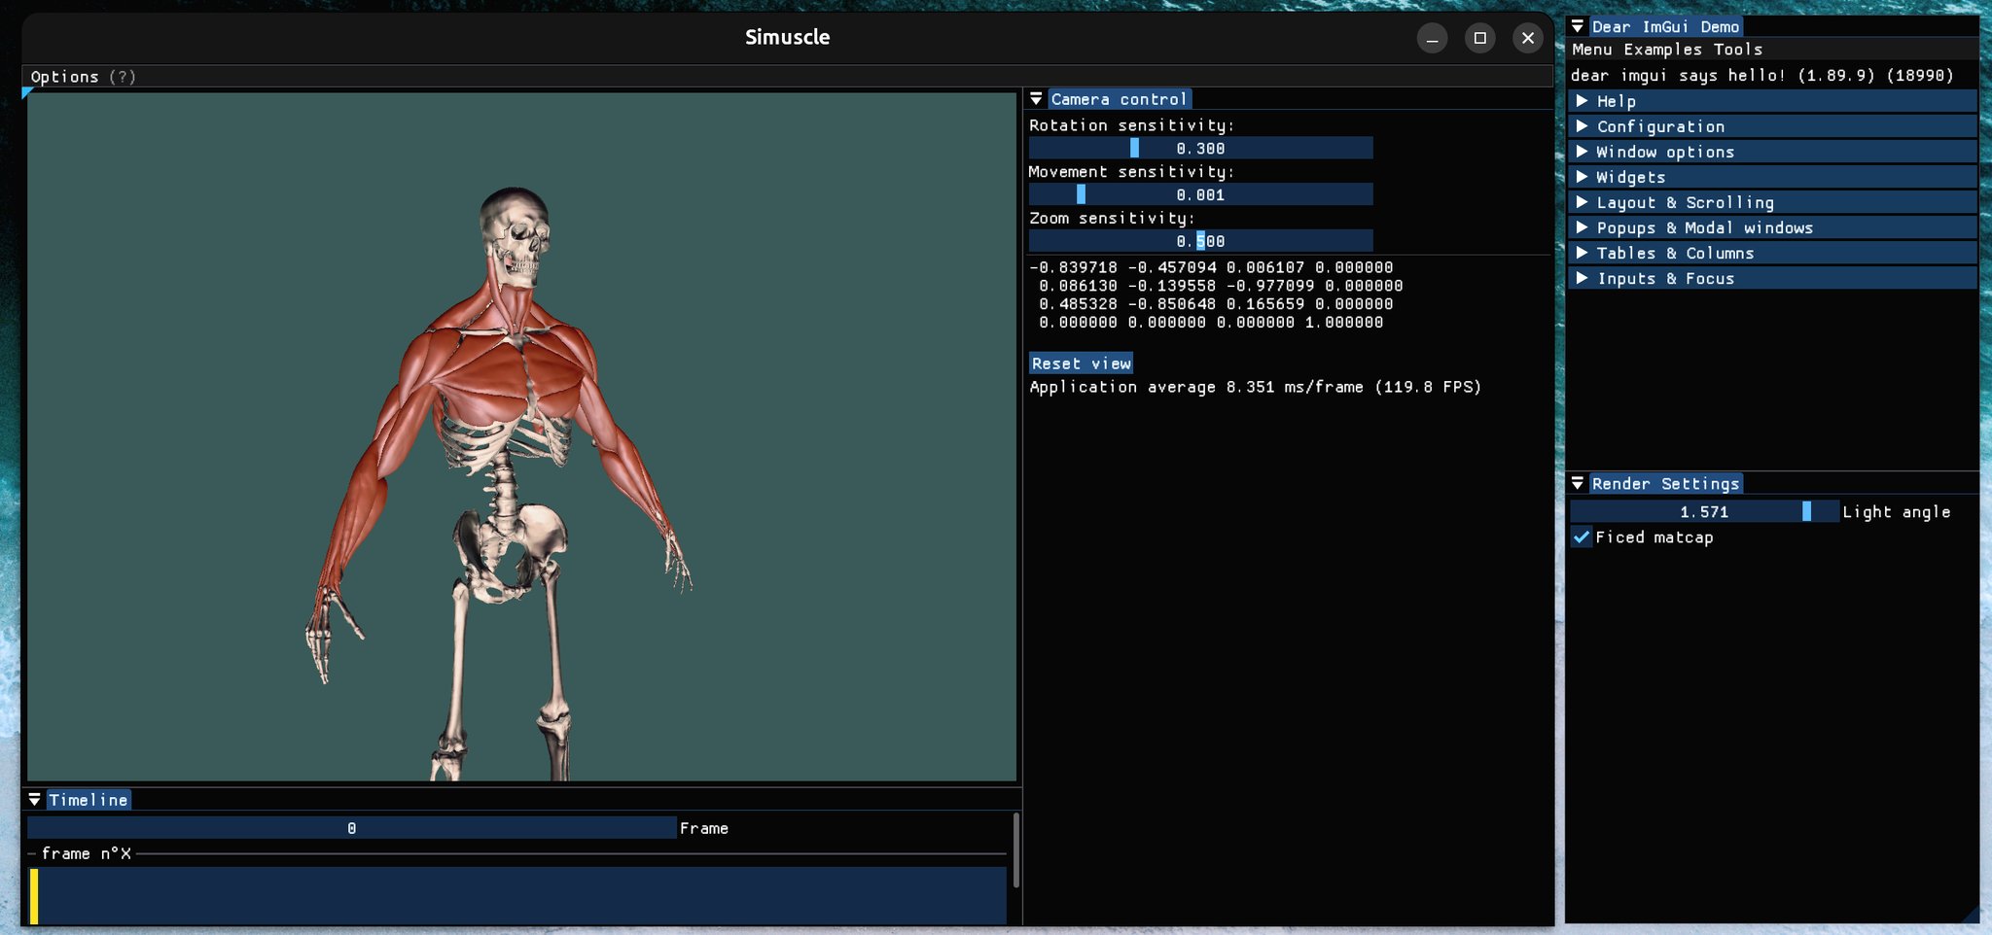Click the 'Rotation sensitivity:' label

(1132, 125)
